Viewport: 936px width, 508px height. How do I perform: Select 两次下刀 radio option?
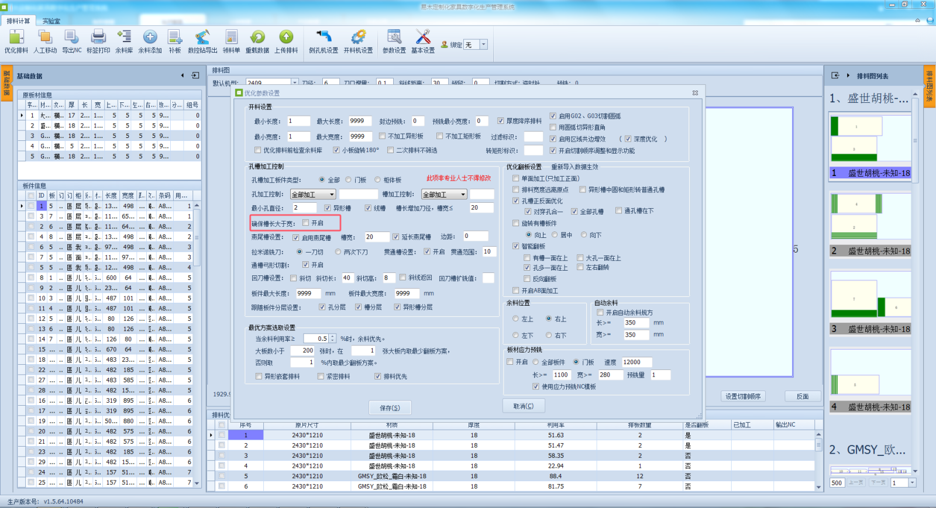pyautogui.click(x=338, y=252)
